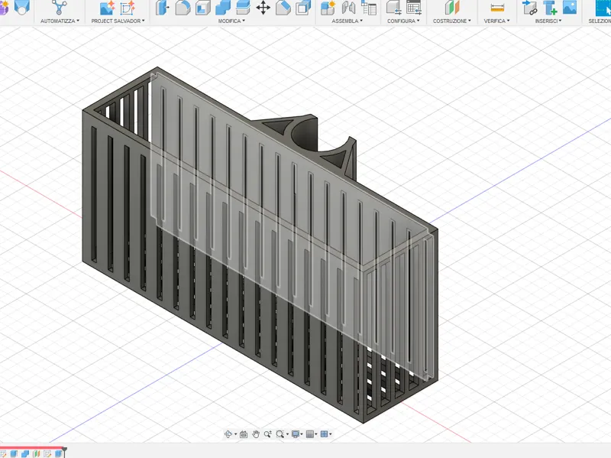The height and width of the screenshot is (458, 611).
Task: Click the Insert Derive link icon
Action: coord(529,8)
